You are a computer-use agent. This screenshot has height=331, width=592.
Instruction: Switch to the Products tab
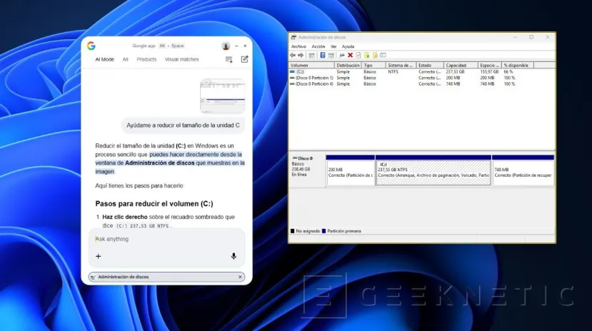(146, 59)
